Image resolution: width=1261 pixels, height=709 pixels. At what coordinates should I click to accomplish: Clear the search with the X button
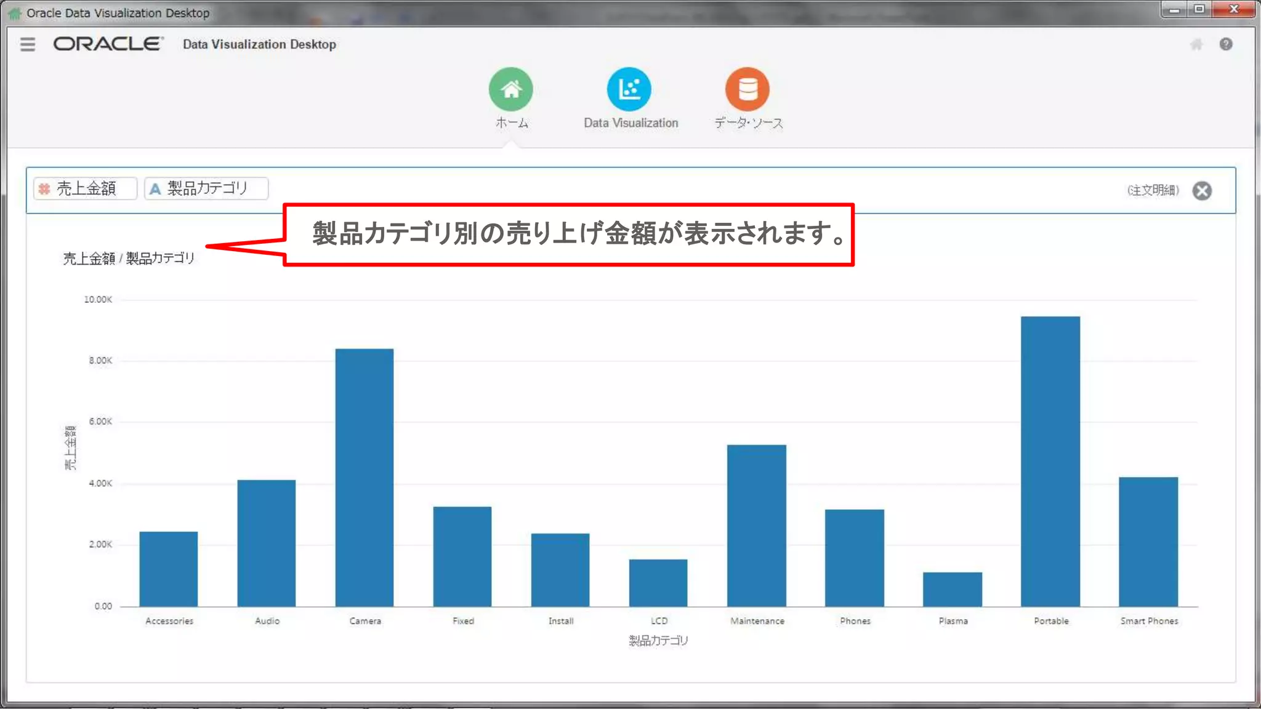[1202, 191]
